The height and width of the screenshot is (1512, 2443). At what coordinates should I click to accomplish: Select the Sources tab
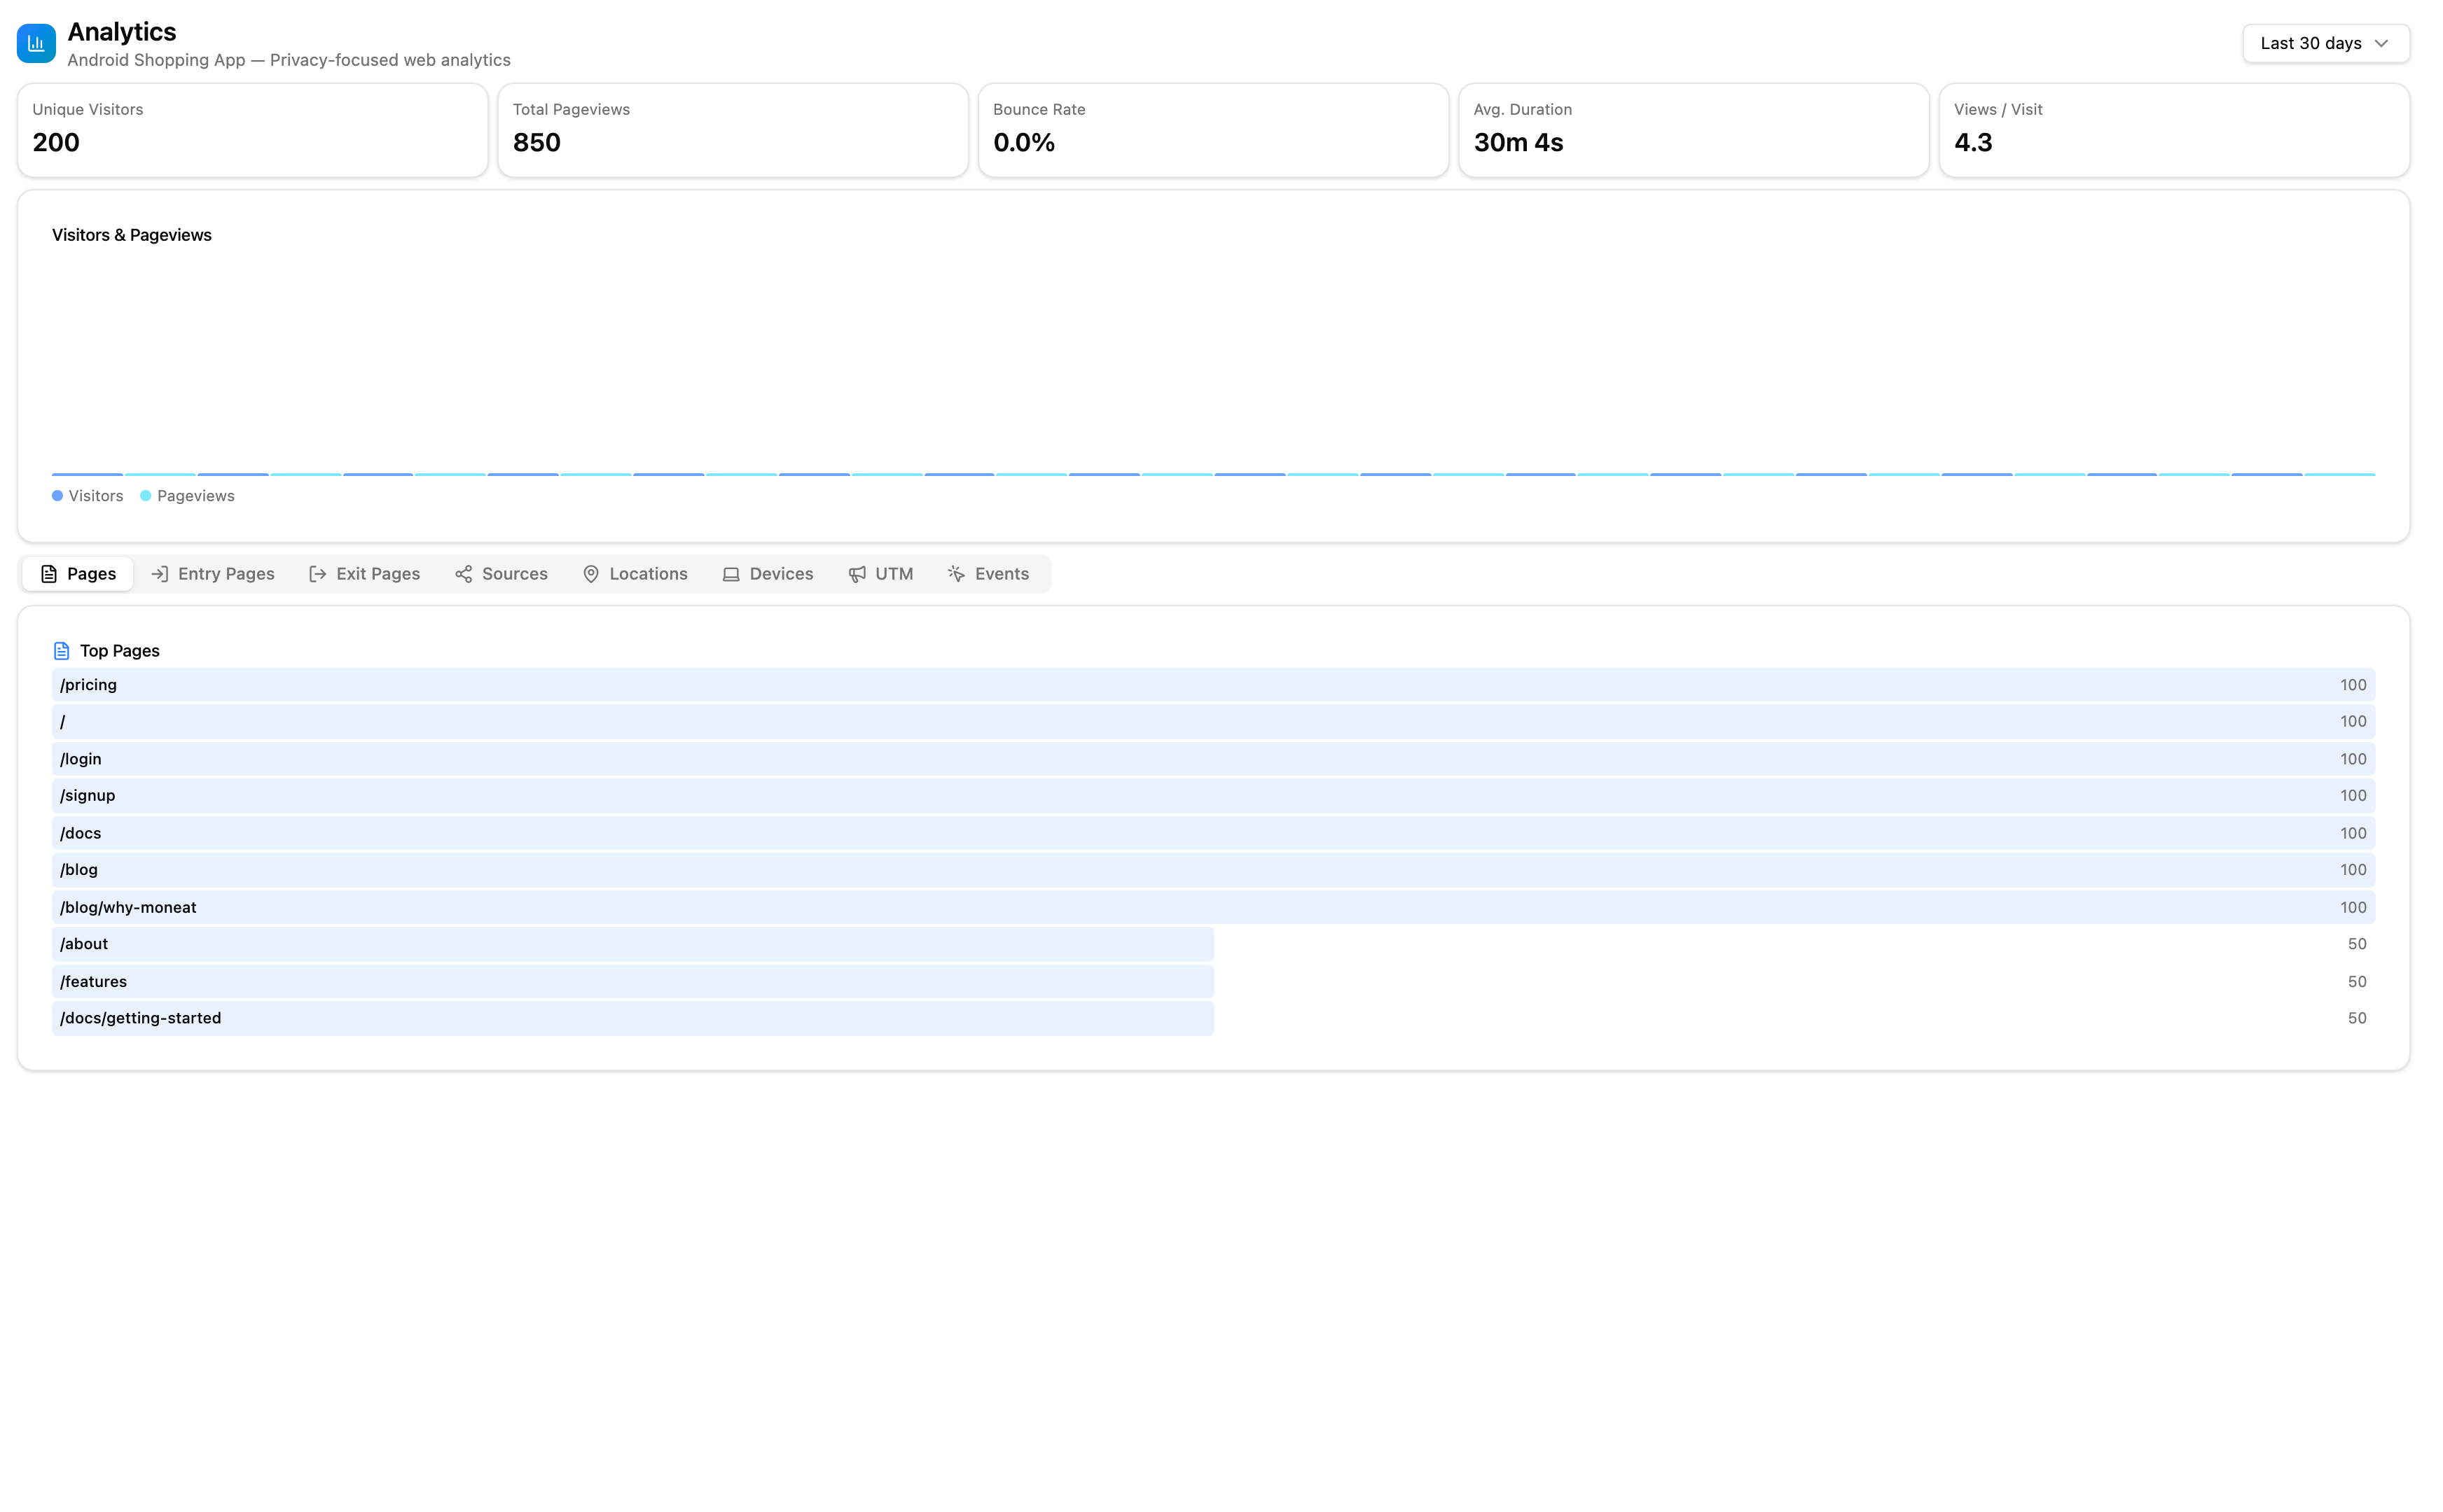click(x=501, y=574)
